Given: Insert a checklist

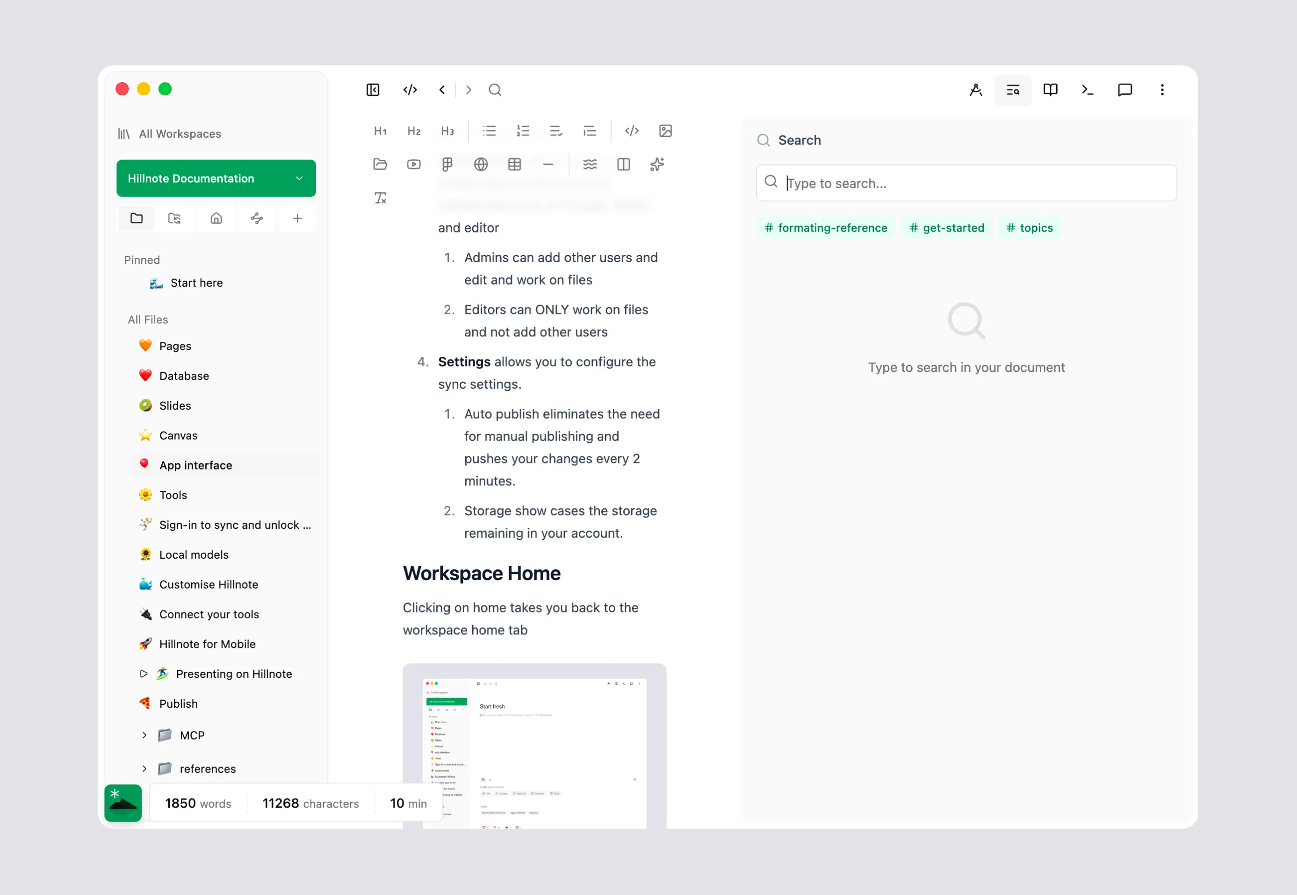Looking at the screenshot, I should pos(556,131).
